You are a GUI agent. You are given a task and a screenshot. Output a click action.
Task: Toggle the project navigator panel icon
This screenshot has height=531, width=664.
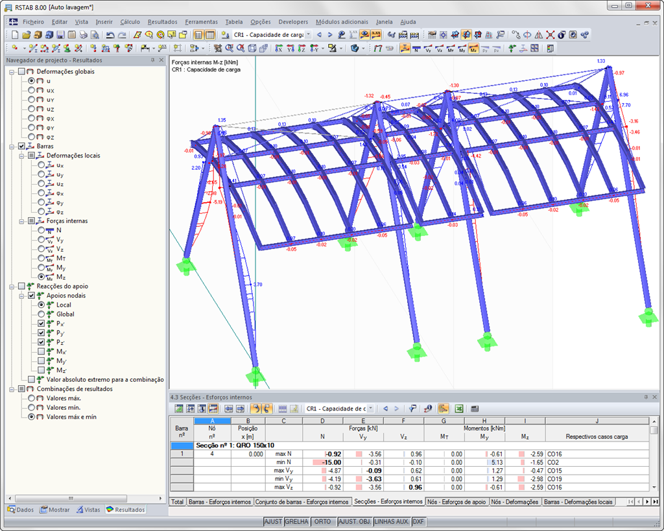[x=198, y=35]
